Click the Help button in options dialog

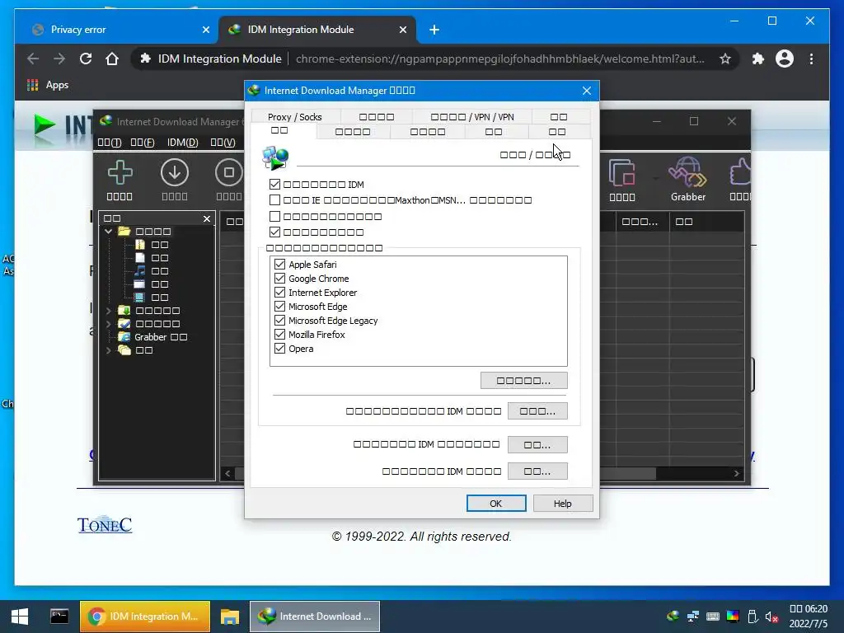click(562, 504)
